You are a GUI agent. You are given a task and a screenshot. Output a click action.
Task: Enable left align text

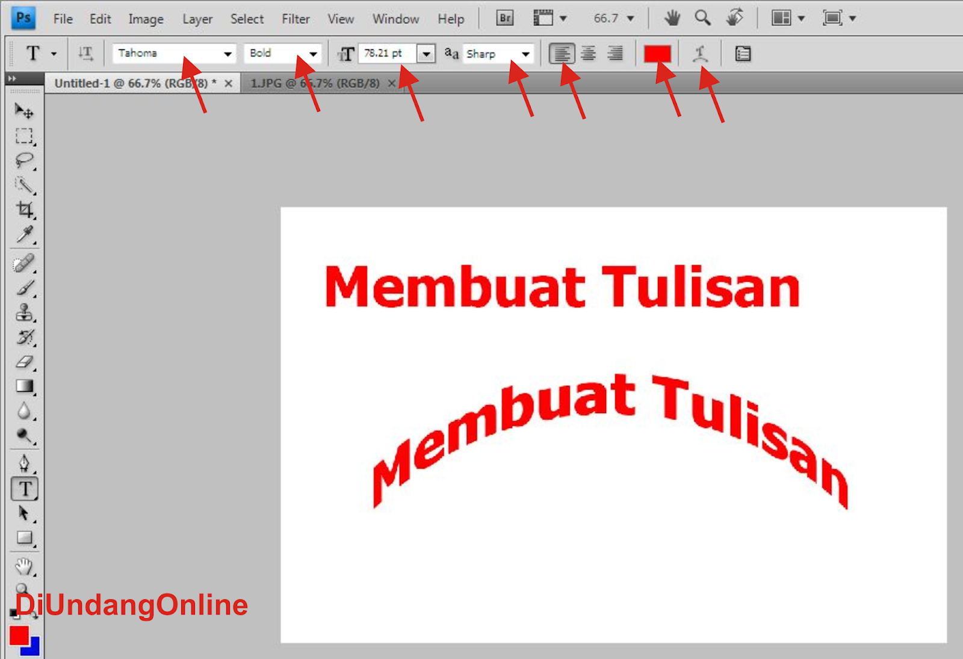pos(562,54)
